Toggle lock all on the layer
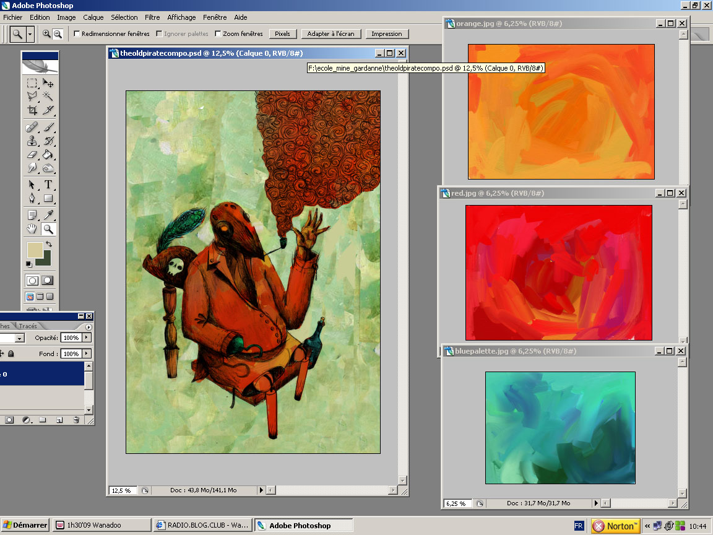 pyautogui.click(x=11, y=354)
